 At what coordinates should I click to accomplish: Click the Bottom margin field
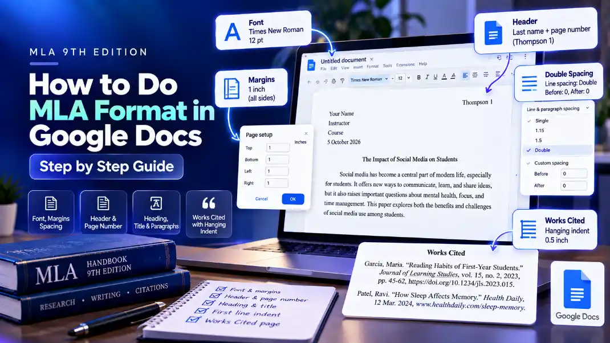pos(278,160)
